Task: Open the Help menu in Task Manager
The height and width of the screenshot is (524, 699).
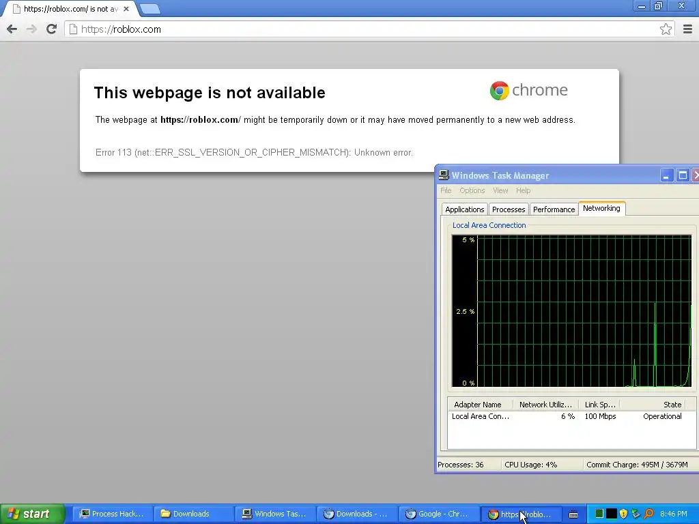Action: click(x=524, y=190)
